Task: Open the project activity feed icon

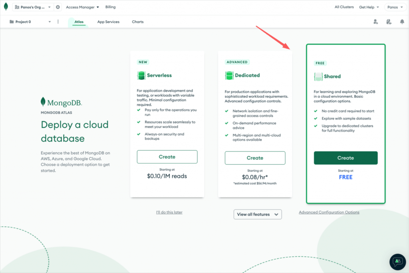Action: pos(389,22)
